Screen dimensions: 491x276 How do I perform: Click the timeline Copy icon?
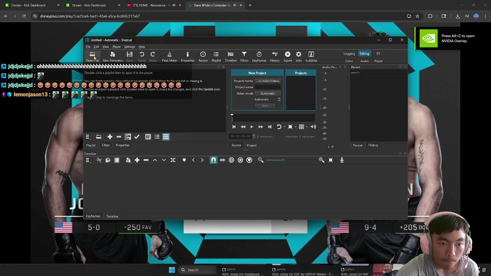coord(108,160)
